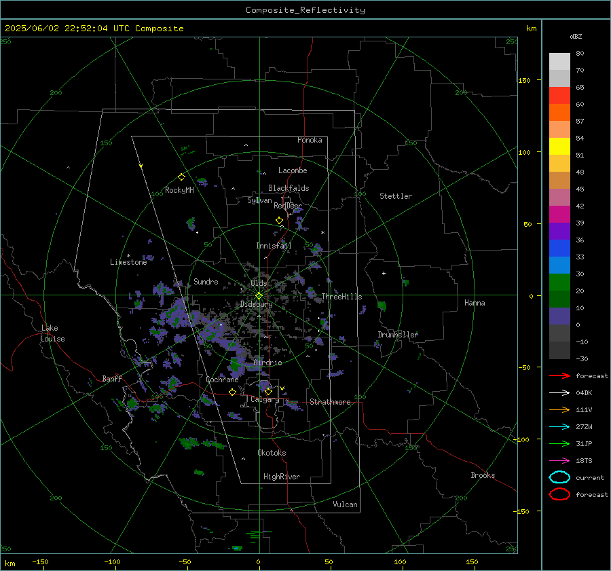The height and width of the screenshot is (571, 611).
Task: Click the Airdrie city label
Action: [267, 363]
